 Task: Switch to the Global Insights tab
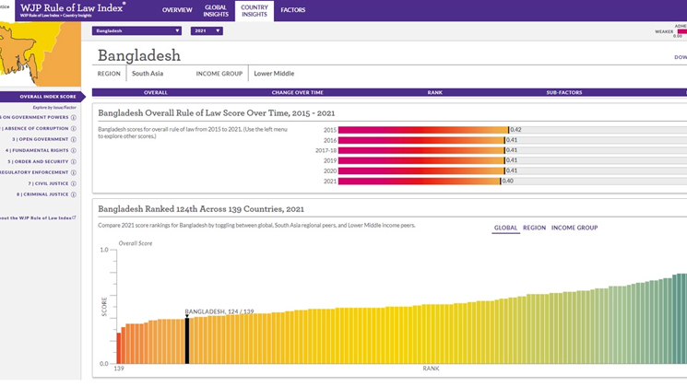pos(215,10)
